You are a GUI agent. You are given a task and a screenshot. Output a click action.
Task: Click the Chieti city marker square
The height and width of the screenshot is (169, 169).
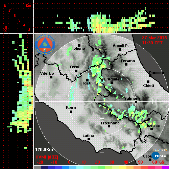click(x=148, y=81)
